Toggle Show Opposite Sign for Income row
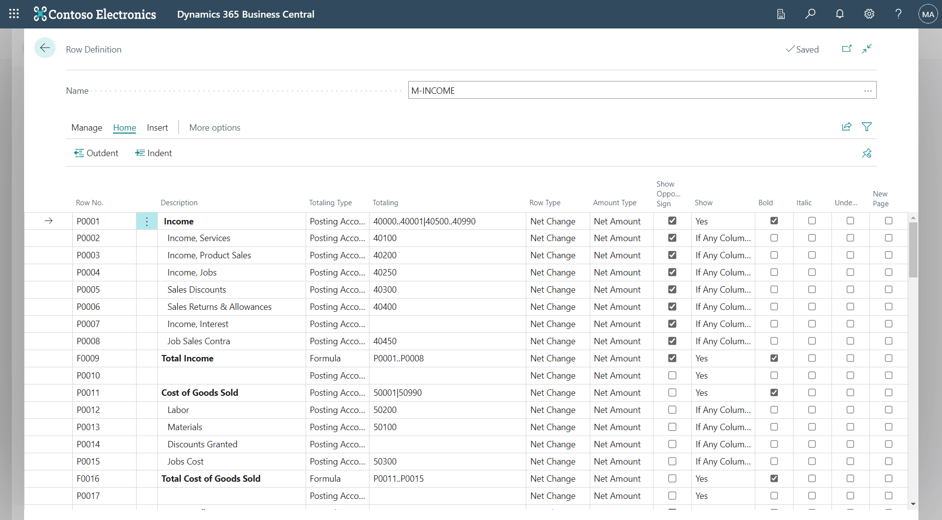Image resolution: width=942 pixels, height=520 pixels. coord(672,221)
